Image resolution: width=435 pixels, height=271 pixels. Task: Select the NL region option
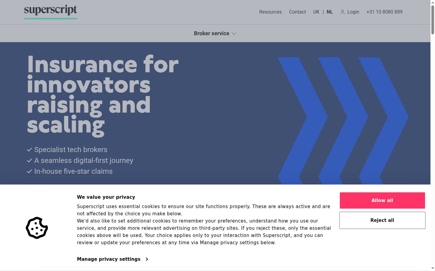tap(330, 12)
